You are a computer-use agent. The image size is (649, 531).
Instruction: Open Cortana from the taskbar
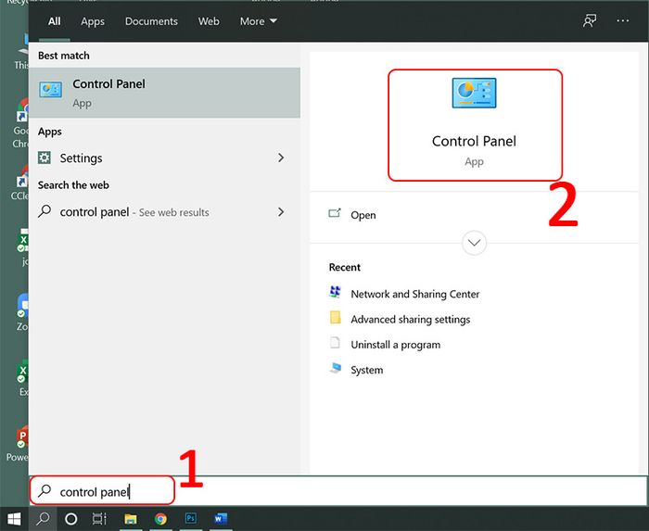tap(71, 519)
